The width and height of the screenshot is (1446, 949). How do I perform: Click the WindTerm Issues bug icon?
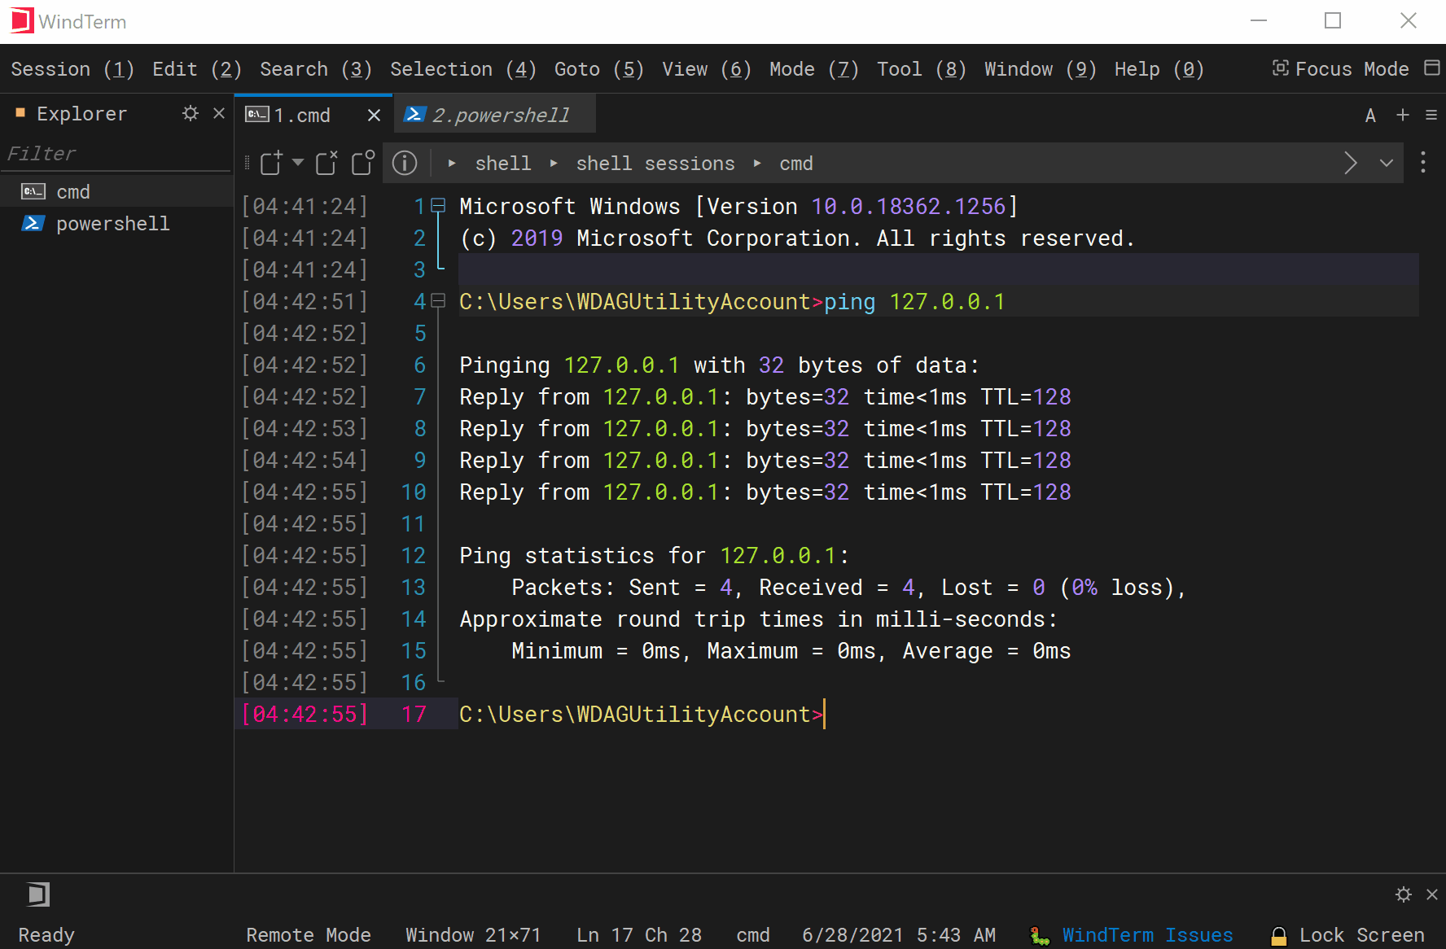[x=1040, y=936]
